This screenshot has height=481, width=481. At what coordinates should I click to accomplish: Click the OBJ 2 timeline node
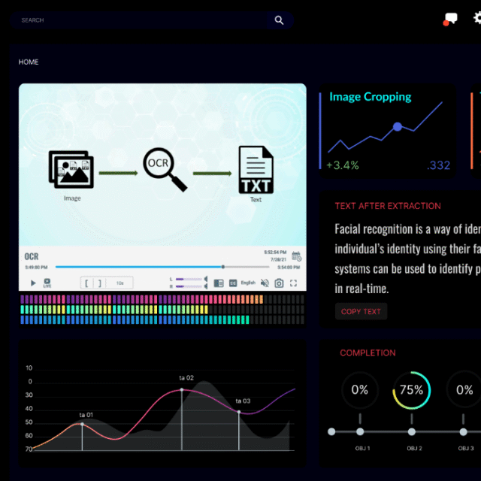[x=412, y=431]
